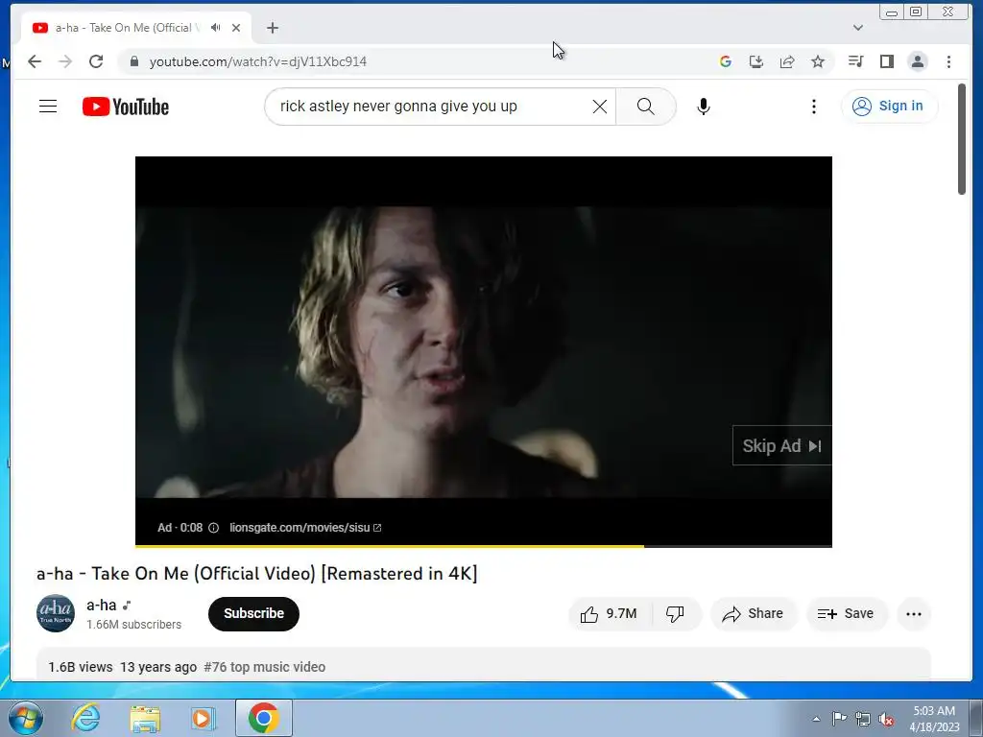983x737 pixels.
Task: Open the Action Center flag icon
Action: pos(839,719)
